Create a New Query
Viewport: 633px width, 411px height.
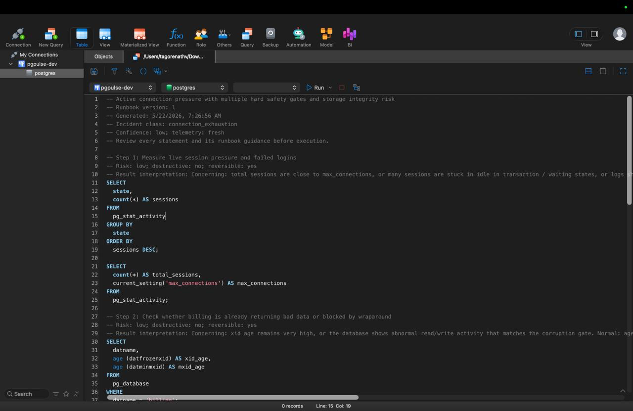(51, 38)
